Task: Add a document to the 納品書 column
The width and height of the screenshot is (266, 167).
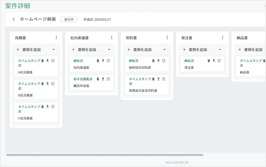Action: tap(250, 49)
